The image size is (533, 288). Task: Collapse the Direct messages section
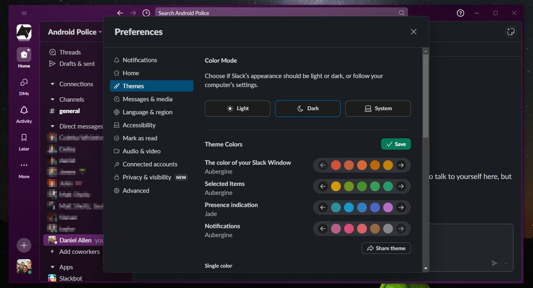52,127
